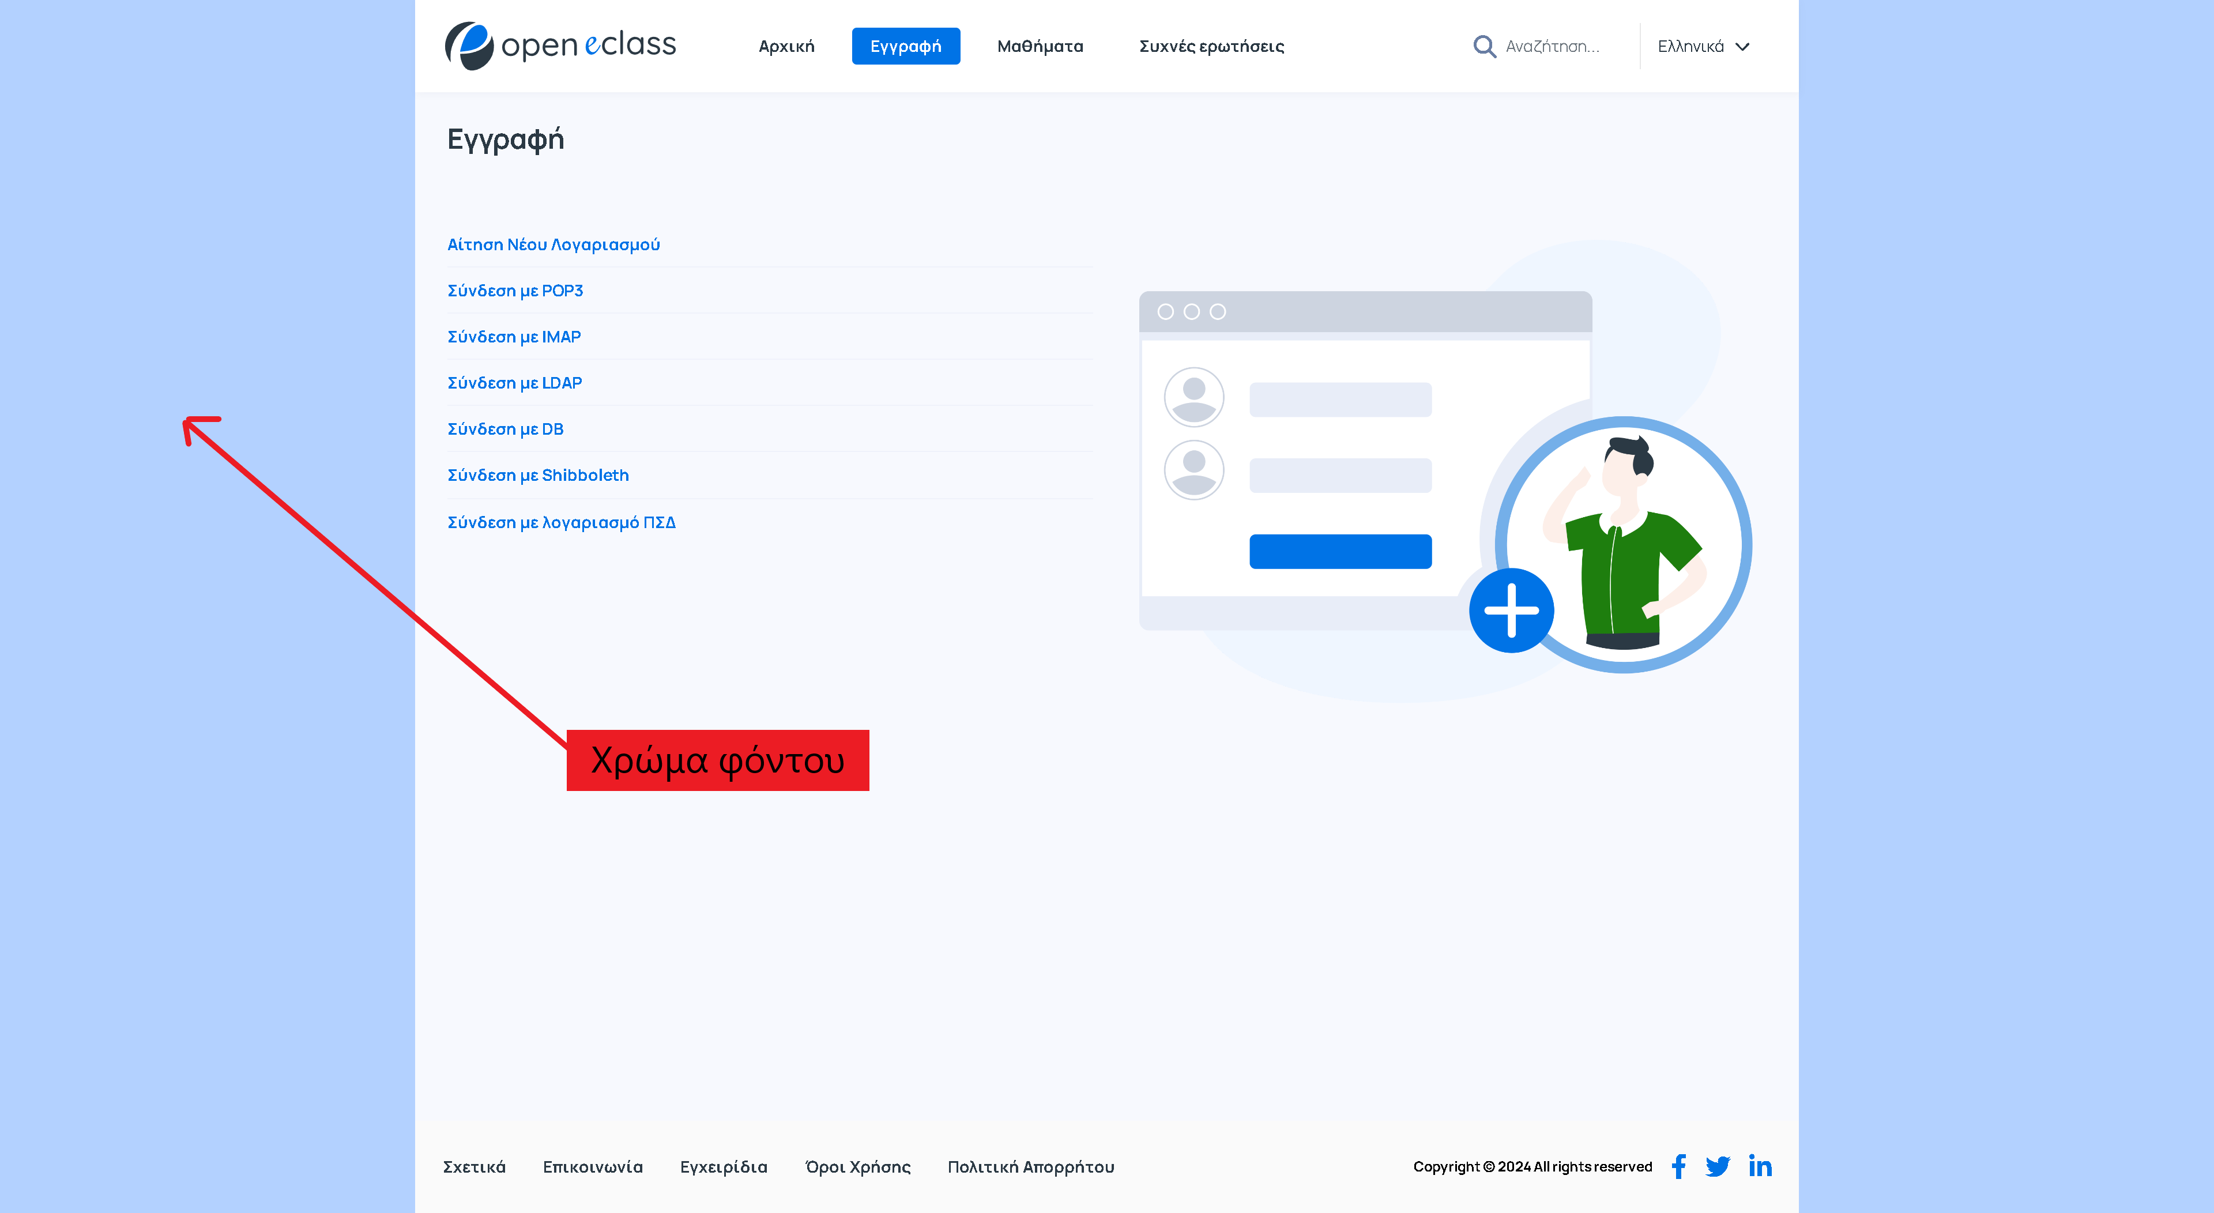
Task: Open the Συχνές ερωτήσεις menu item
Action: (x=1211, y=47)
